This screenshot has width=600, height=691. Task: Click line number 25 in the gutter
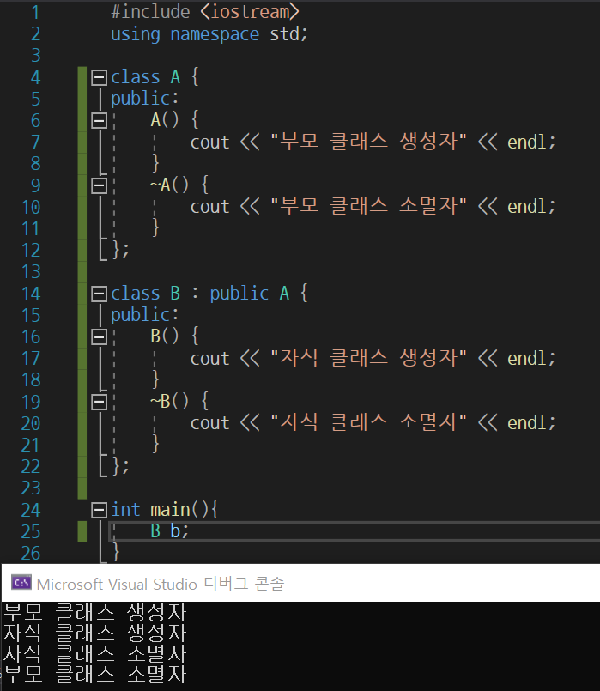coord(31,531)
